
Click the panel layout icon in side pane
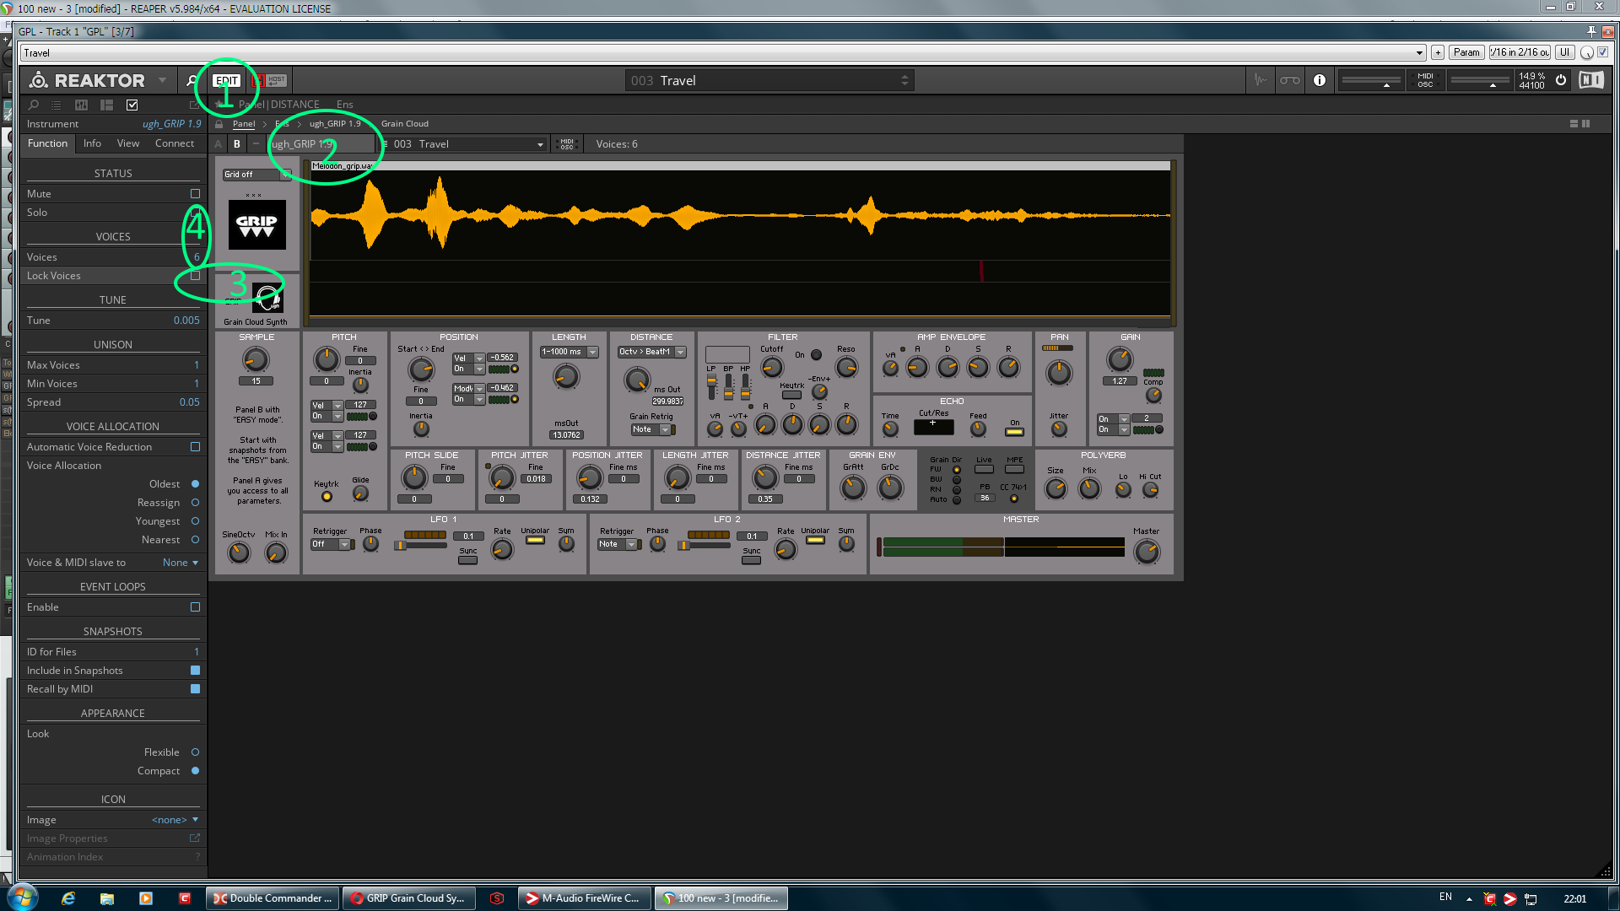coord(106,105)
